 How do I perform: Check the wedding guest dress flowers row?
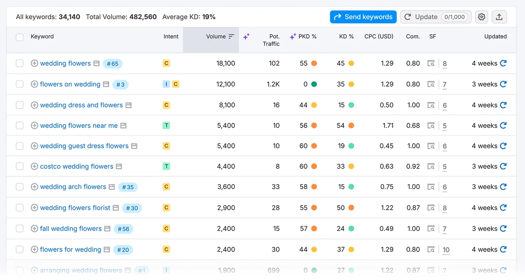pyautogui.click(x=20, y=146)
